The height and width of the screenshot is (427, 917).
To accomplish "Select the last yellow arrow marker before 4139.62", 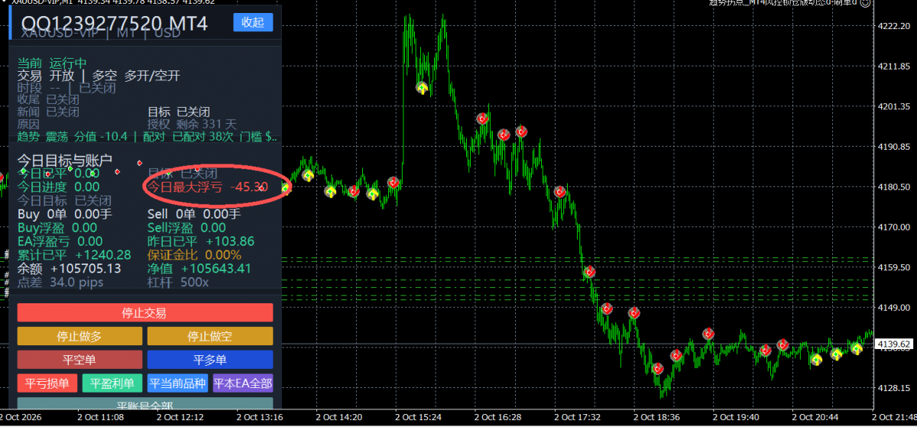I will click(x=857, y=348).
